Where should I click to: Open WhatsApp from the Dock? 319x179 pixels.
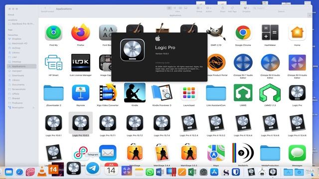point(150,172)
